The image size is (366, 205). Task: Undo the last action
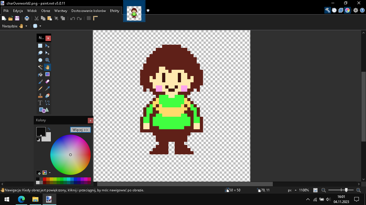coord(73,18)
